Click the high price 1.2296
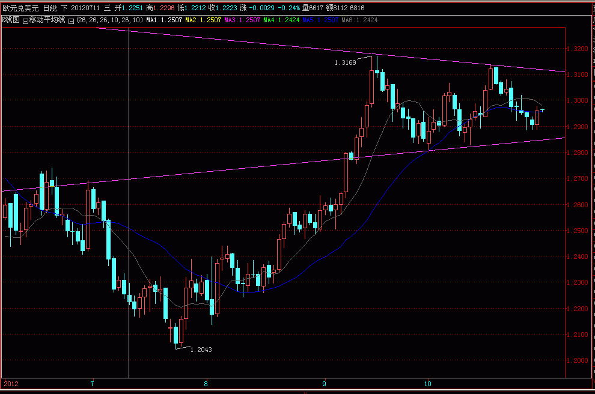Viewport: 595px width, 394px height. click(x=164, y=8)
